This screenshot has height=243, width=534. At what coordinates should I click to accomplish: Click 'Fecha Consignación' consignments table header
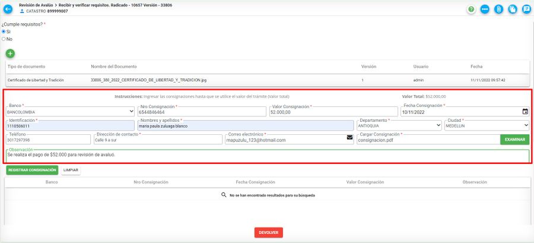pos(255,182)
